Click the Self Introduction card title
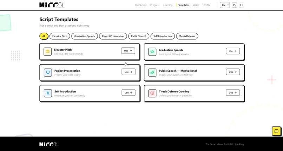 tap(65, 91)
